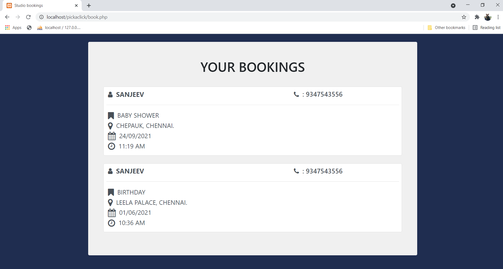
Task: Click inside the address bar
Action: pos(158,17)
